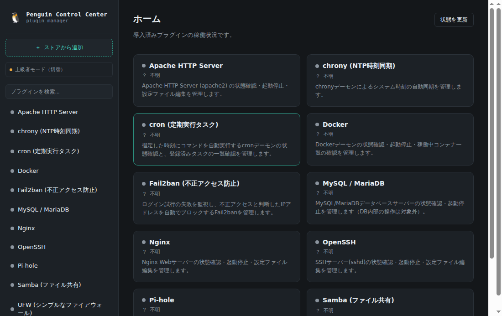Toggle 上級者モード (切替)

tap(59, 69)
